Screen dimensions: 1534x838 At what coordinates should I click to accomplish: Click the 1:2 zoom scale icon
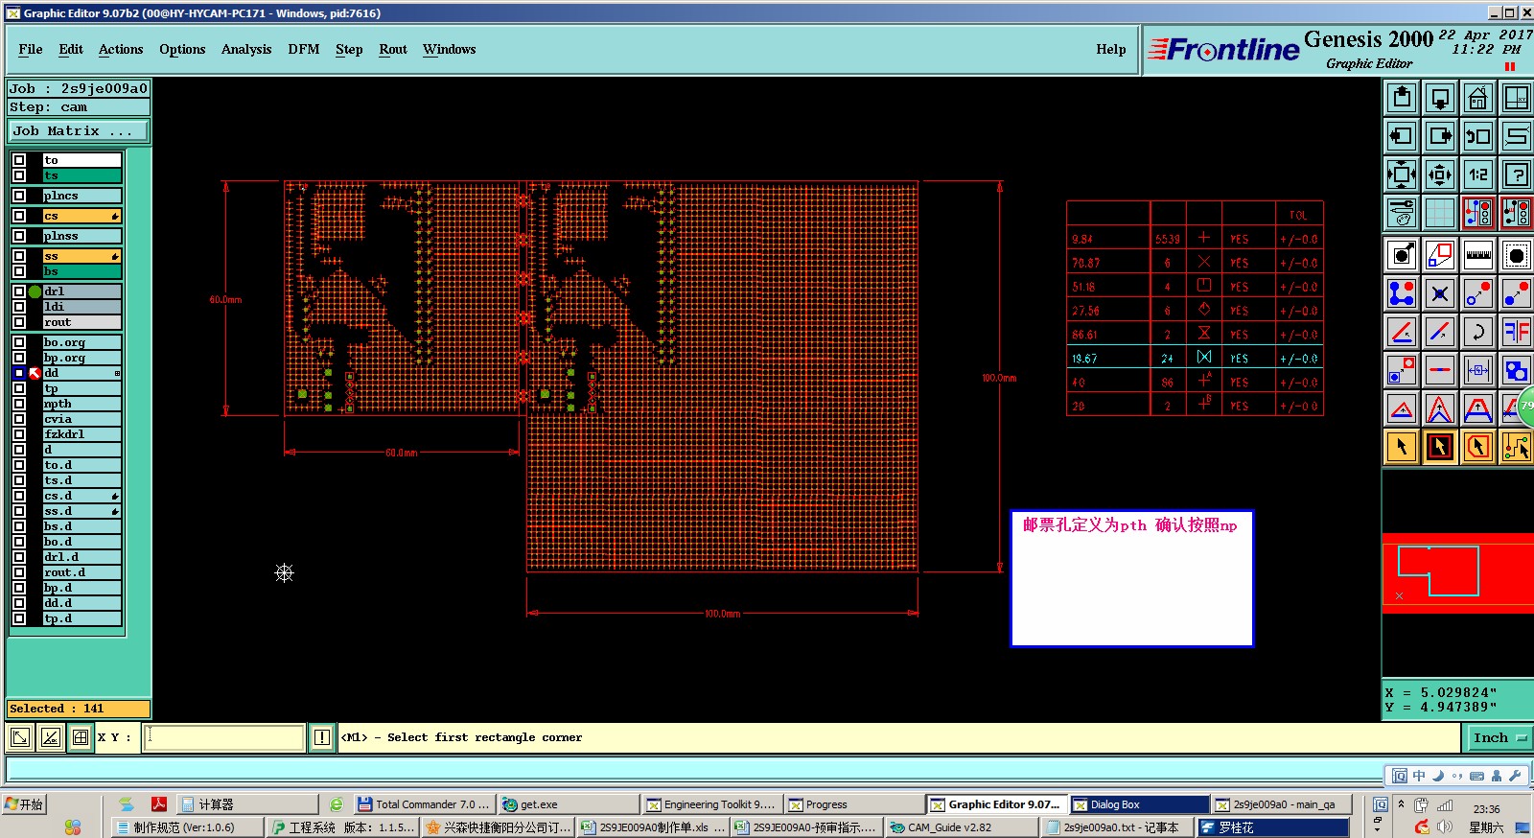click(x=1478, y=175)
